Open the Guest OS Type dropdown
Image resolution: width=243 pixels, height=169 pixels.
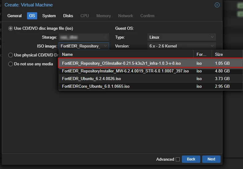(182, 37)
